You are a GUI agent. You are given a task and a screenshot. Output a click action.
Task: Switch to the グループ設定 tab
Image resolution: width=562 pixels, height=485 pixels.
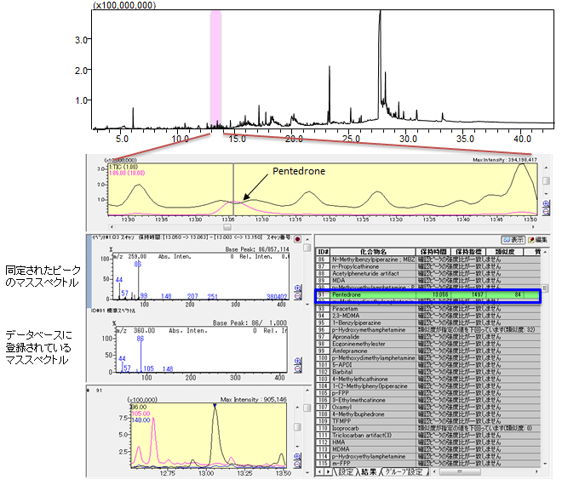(x=405, y=471)
